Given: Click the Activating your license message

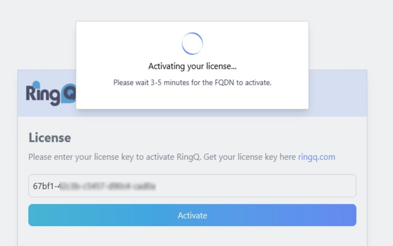Looking at the screenshot, I should [192, 66].
